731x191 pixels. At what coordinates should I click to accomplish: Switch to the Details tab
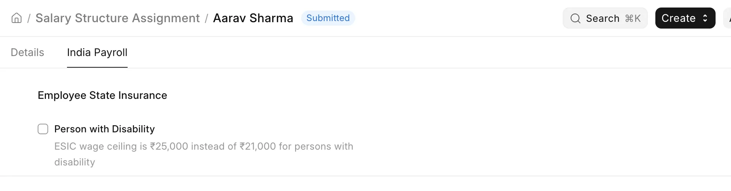click(x=27, y=52)
